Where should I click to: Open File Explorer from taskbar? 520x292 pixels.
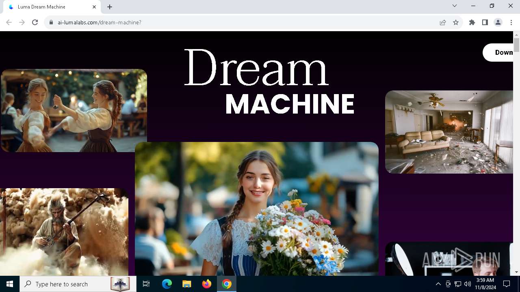pyautogui.click(x=187, y=284)
